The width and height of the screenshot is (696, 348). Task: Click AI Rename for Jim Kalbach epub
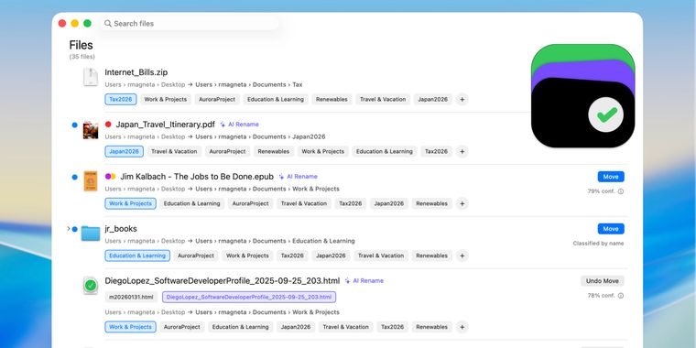pyautogui.click(x=298, y=177)
